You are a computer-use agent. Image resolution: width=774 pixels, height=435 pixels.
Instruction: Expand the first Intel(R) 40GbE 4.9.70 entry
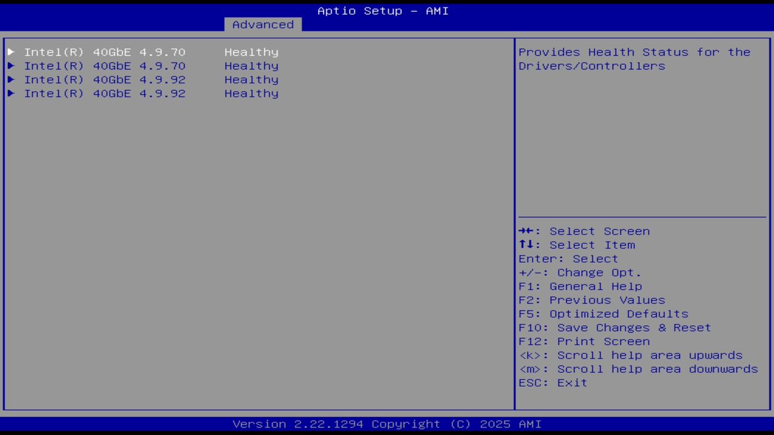[105, 52]
